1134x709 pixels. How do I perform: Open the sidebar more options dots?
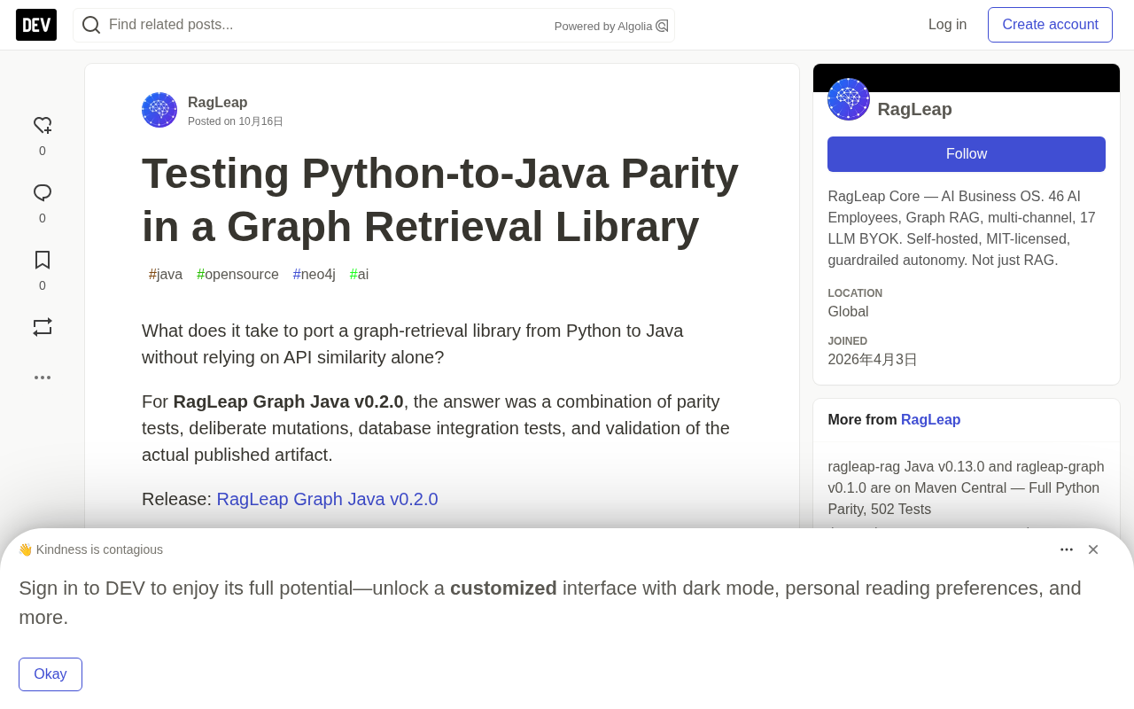43,378
